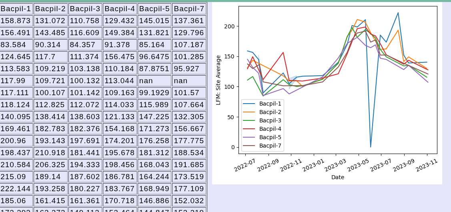
Task: Click the 169.461 cell
Action: click(16, 129)
